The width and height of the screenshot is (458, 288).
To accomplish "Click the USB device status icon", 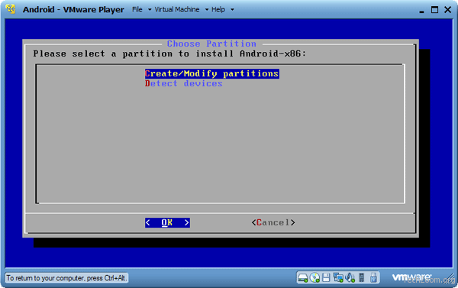I will pyautogui.click(x=373, y=277).
